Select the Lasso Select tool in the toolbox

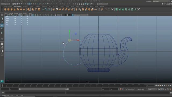[2, 18]
